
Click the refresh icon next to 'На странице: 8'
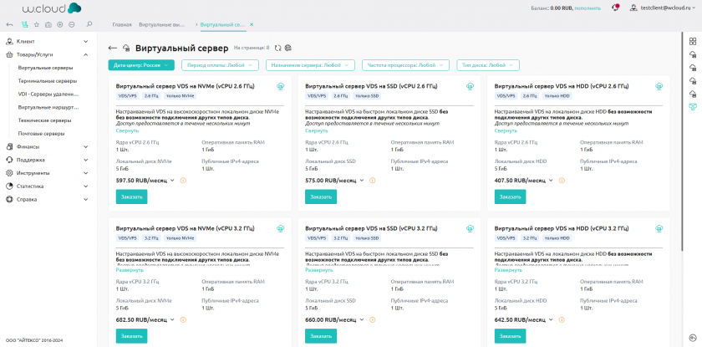[x=277, y=48]
